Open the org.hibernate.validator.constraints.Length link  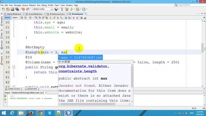point(84,69)
